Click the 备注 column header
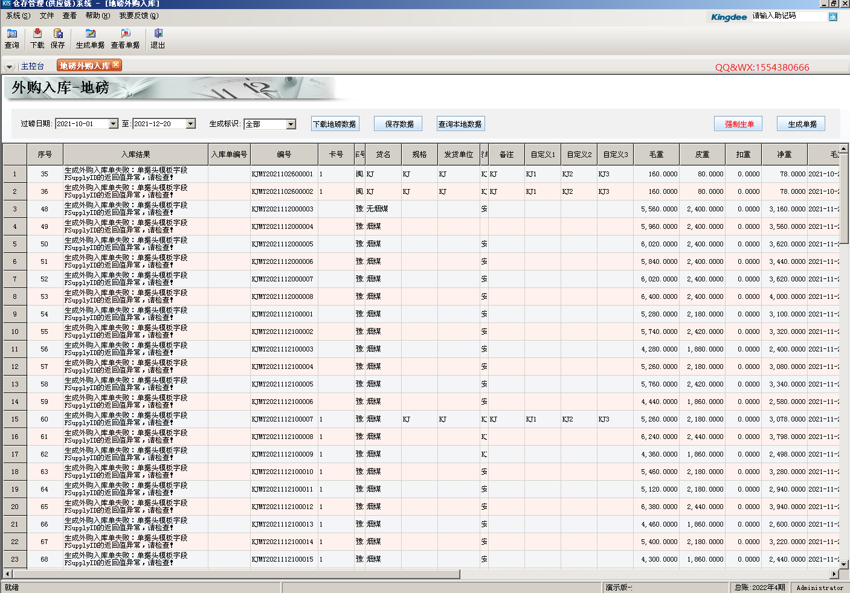Viewport: 850px width, 593px height. [506, 155]
